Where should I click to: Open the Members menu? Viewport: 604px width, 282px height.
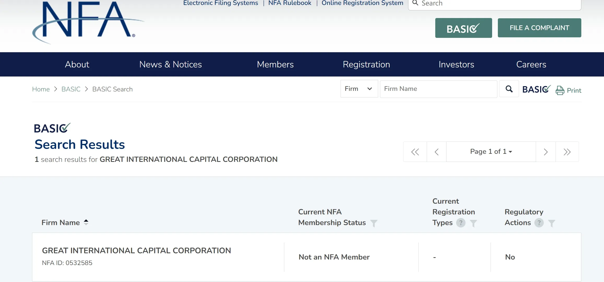click(275, 64)
